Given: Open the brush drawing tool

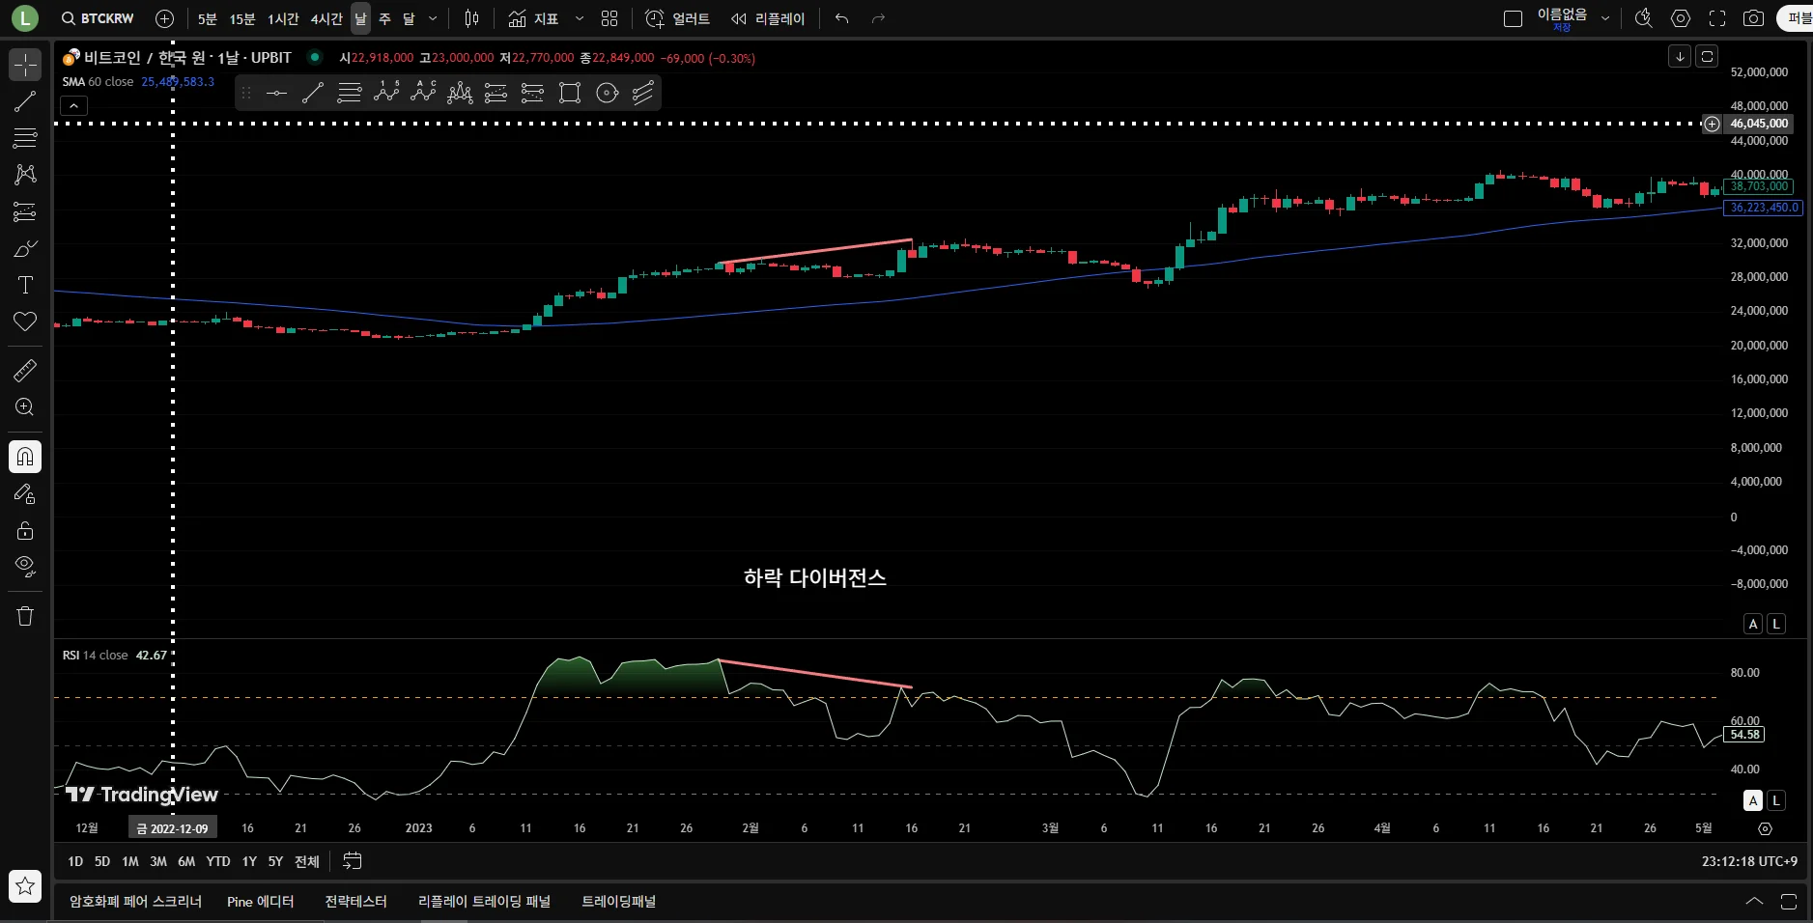Looking at the screenshot, I should [25, 249].
